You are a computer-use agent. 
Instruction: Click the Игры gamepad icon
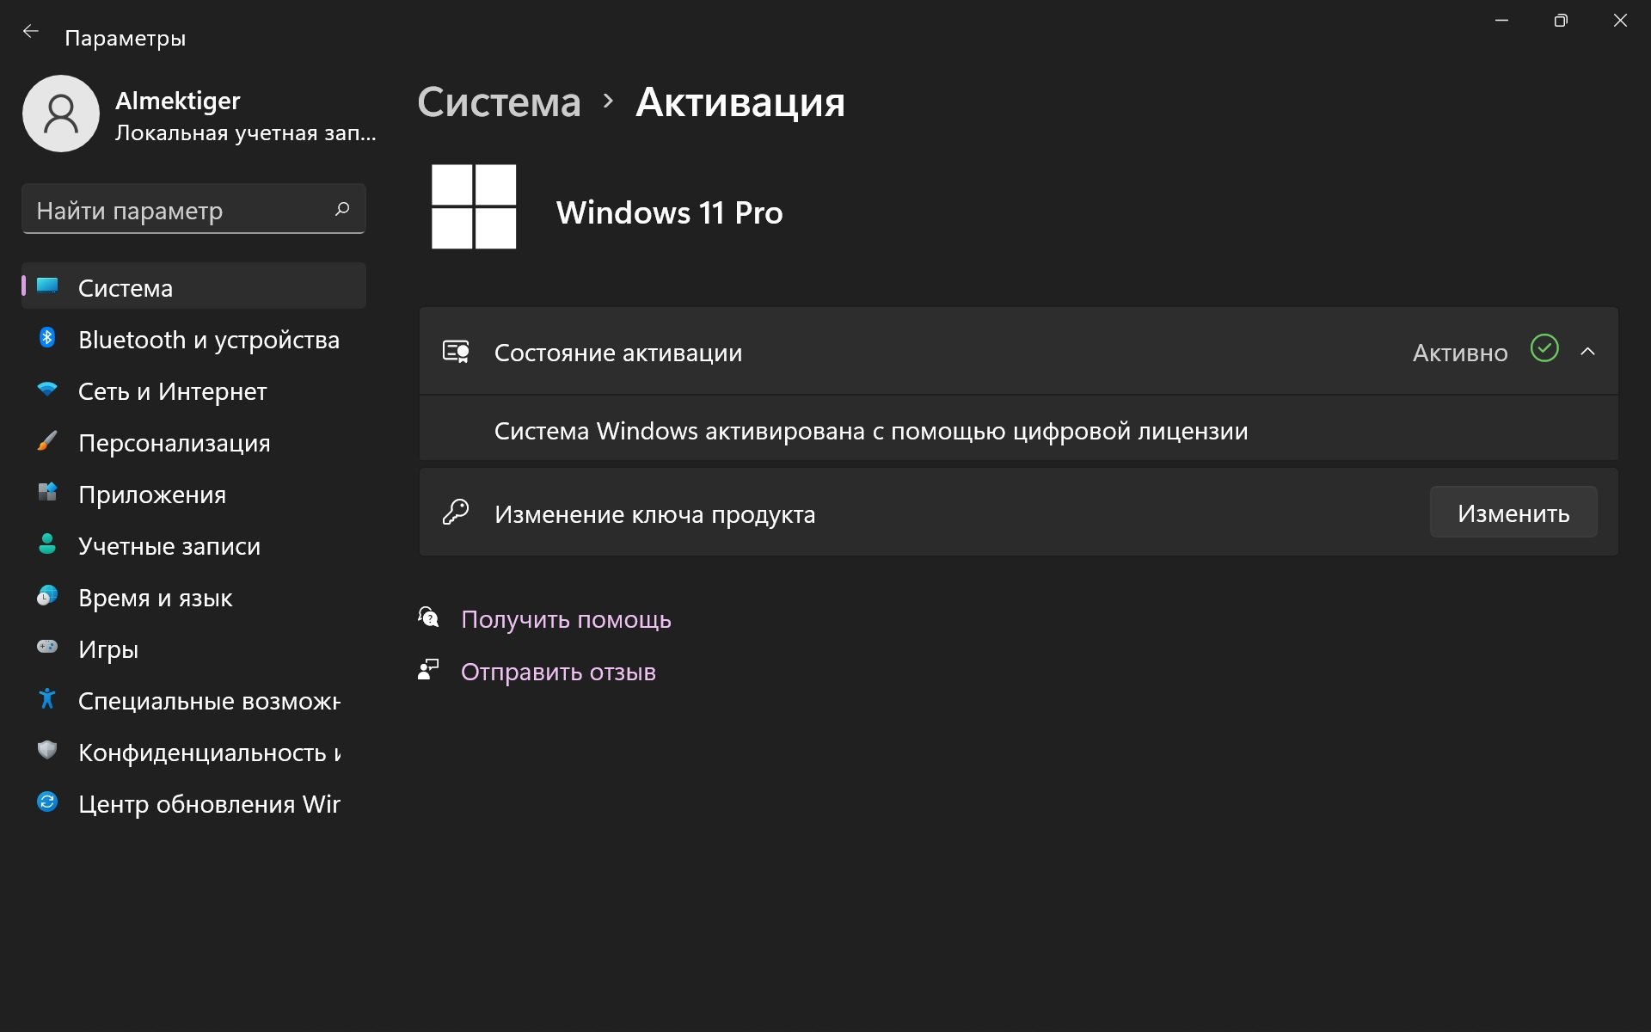pos(47,647)
